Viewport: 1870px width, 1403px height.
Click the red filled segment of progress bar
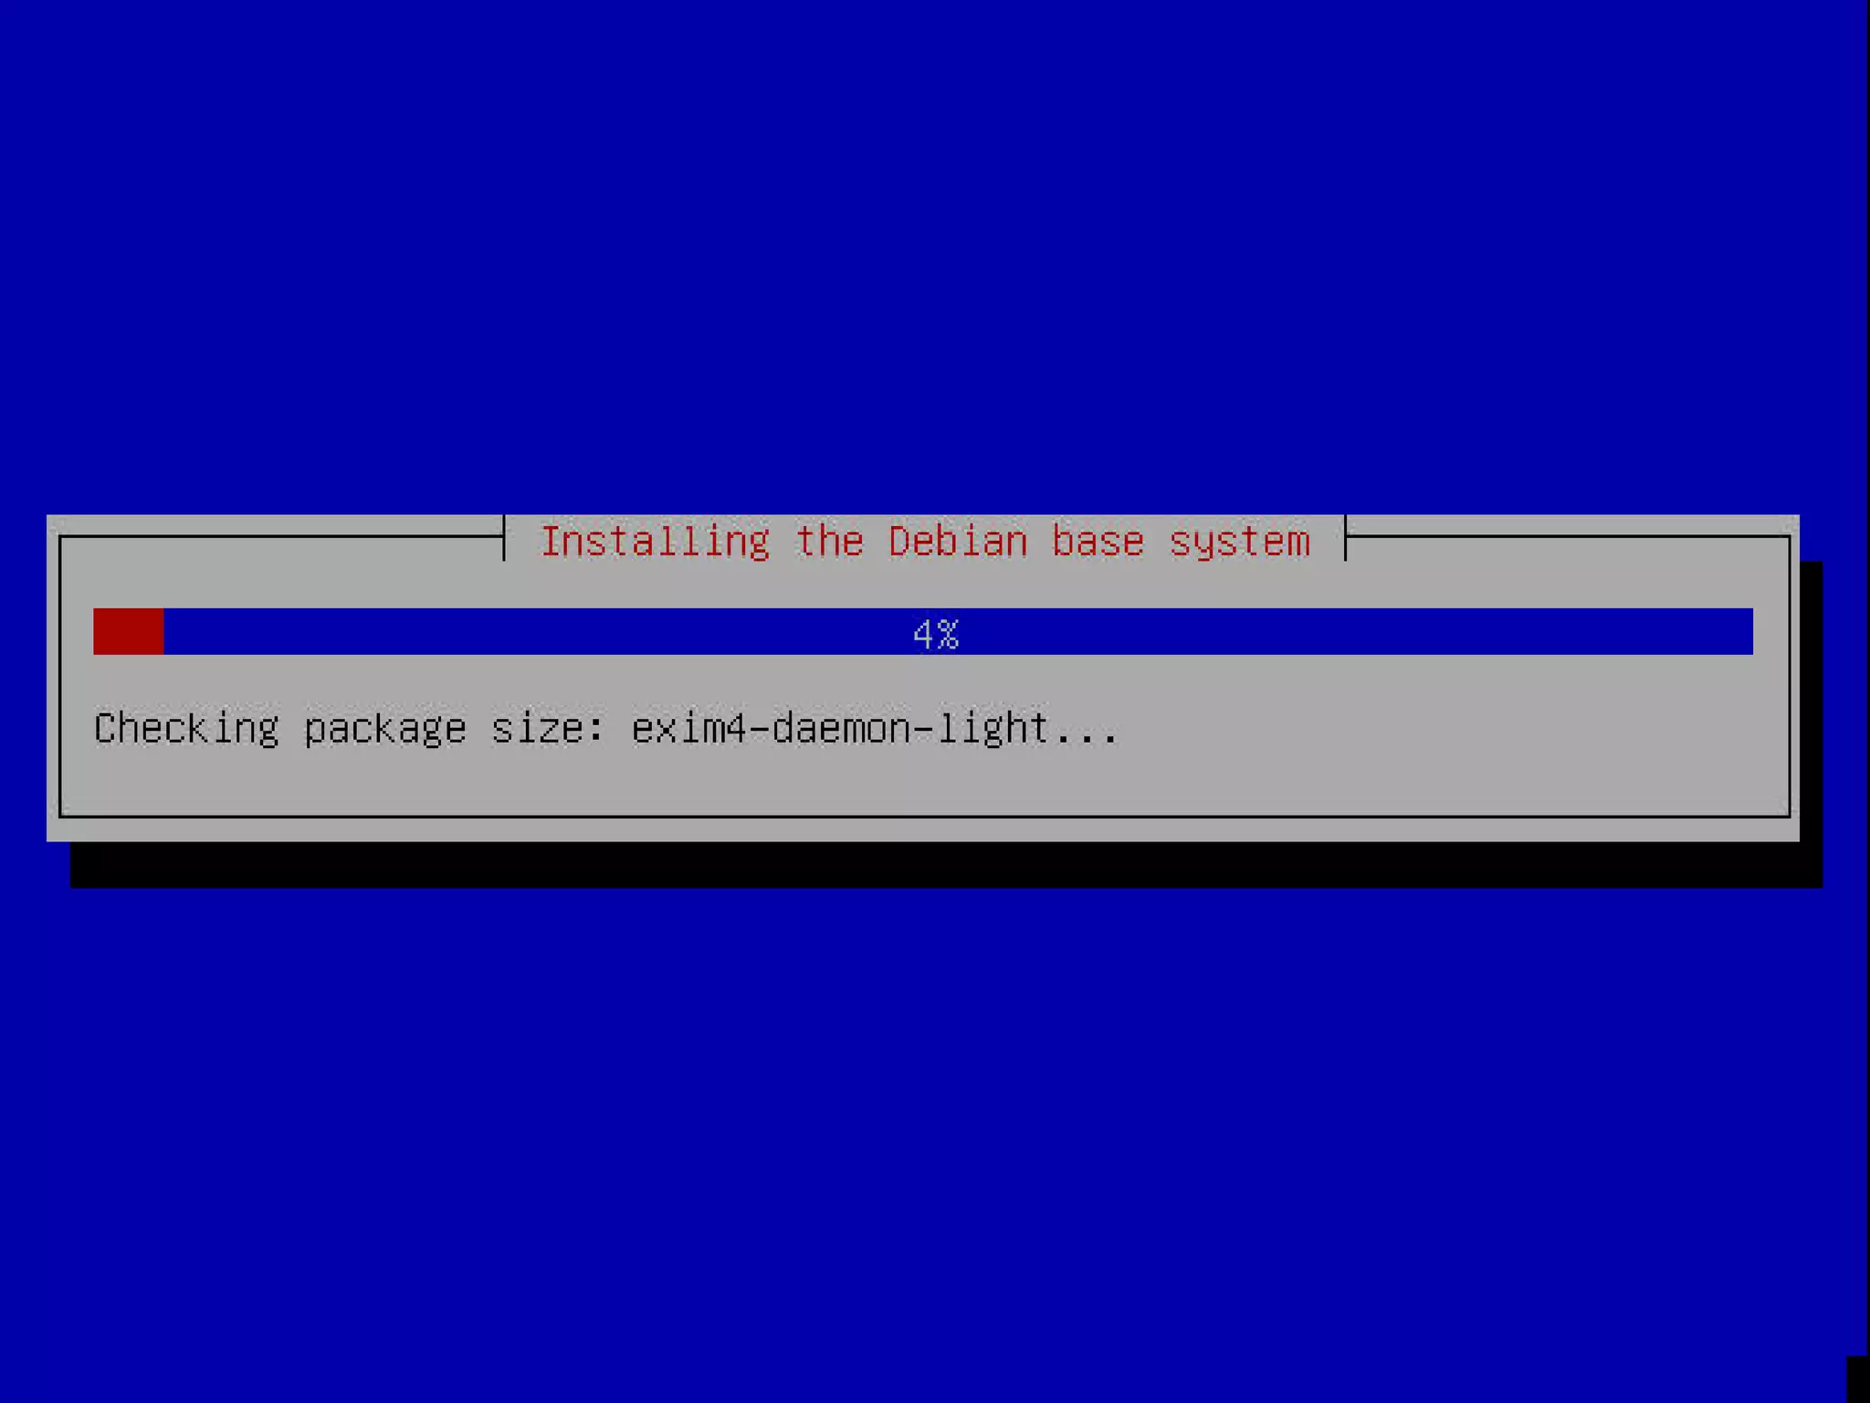[129, 631]
